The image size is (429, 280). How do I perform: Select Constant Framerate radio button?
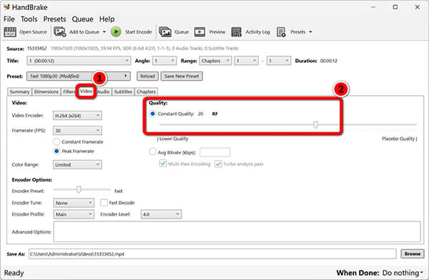point(56,141)
